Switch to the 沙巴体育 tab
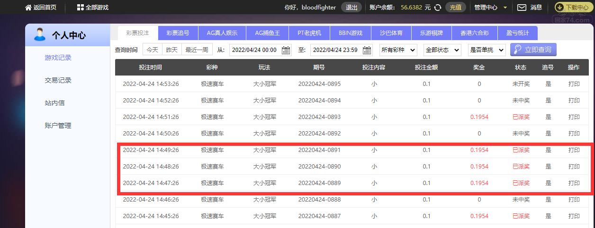This screenshot has width=595, height=228. (391, 33)
